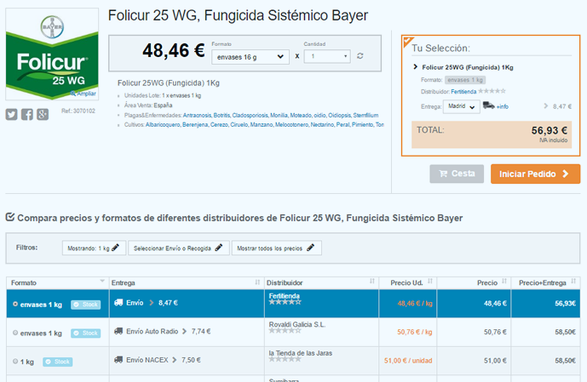Click Ref.: 3070102 reference text

tap(78, 111)
